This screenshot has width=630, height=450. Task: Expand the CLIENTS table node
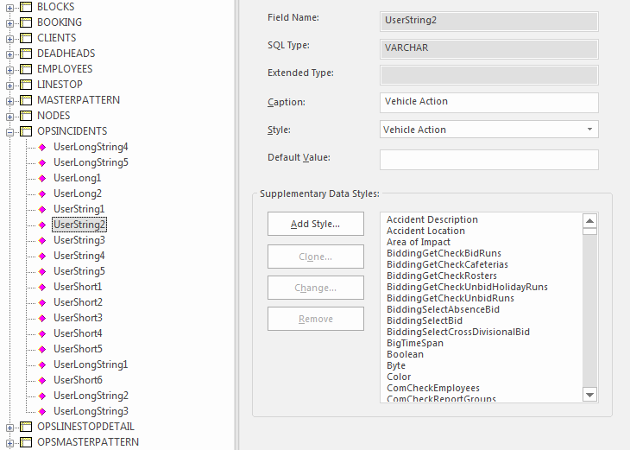click(x=9, y=40)
